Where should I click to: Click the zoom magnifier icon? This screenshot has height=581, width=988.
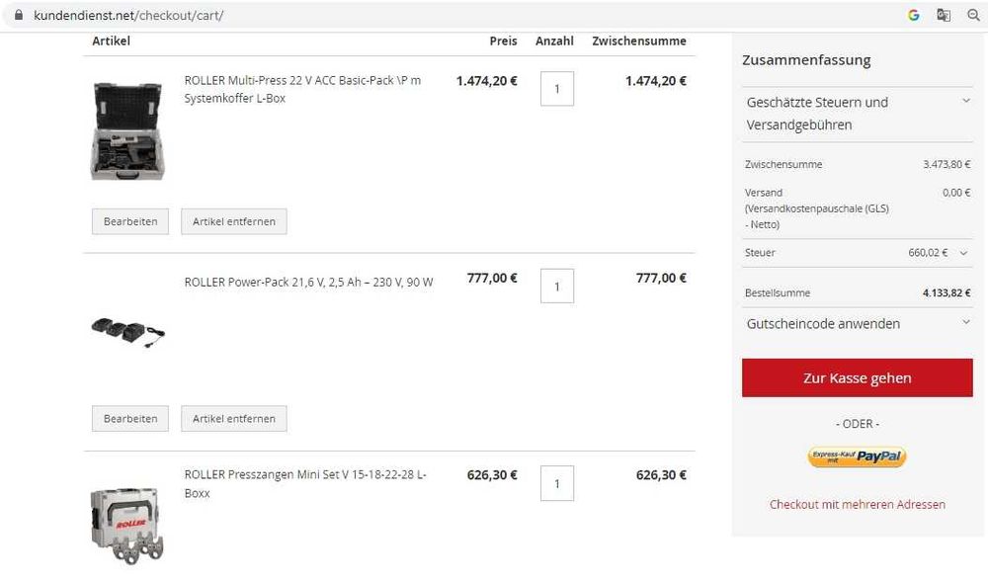(973, 16)
